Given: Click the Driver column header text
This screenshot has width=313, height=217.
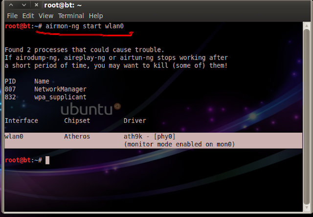Looking at the screenshot, I should click(x=135, y=120).
